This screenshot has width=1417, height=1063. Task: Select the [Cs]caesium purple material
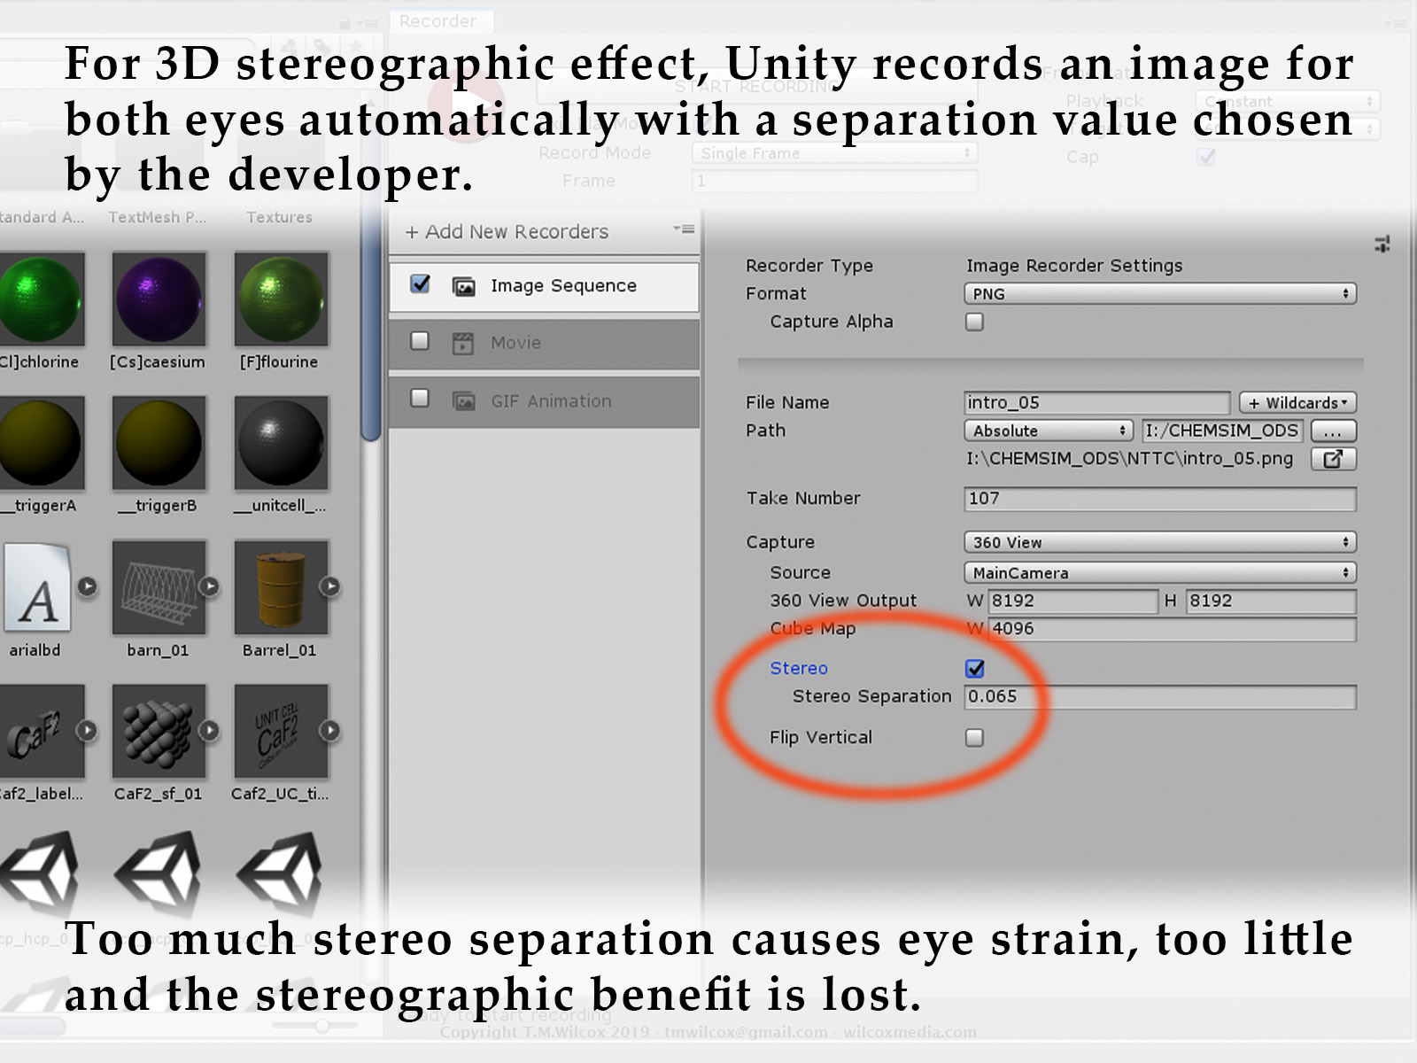(159, 299)
